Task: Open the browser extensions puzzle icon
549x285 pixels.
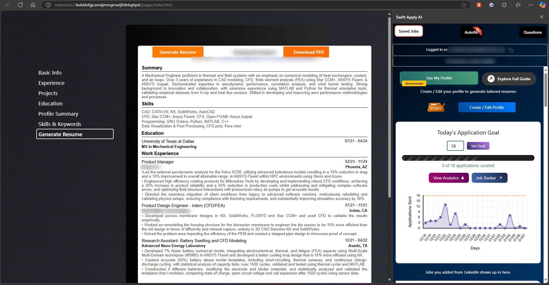Action: coord(504,5)
